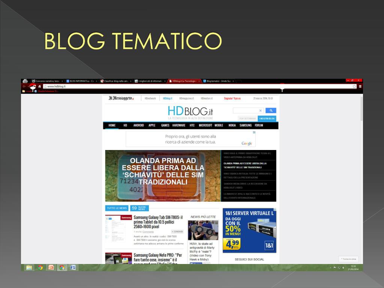Screen dimensions: 384x288
Task: Open the SAMSUNG navigation item
Action: click(x=246, y=125)
